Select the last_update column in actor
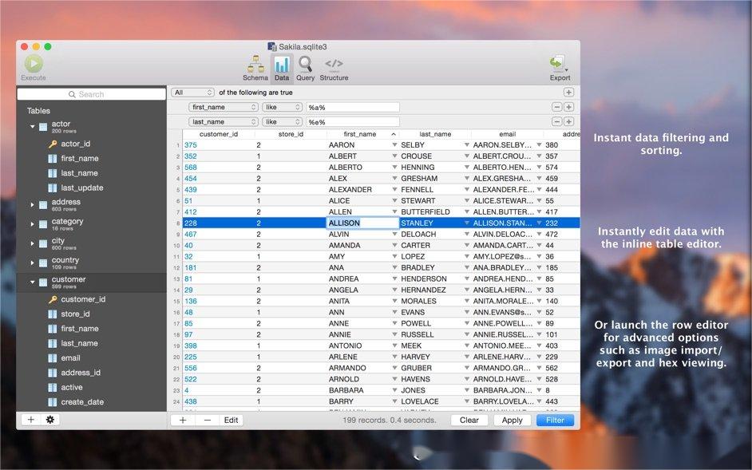 (x=82, y=188)
